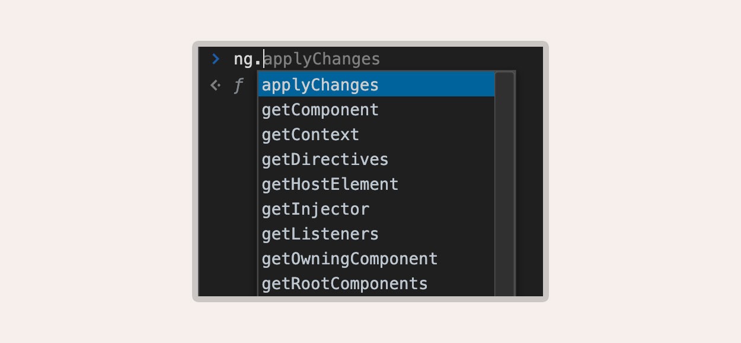This screenshot has height=343, width=741.
Task: Choose getOwningComponent from the suggestions
Action: pyautogui.click(x=376, y=258)
